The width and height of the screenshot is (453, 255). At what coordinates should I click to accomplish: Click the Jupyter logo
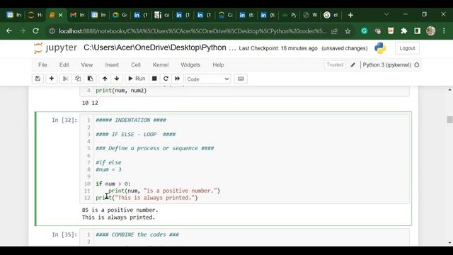(55, 48)
